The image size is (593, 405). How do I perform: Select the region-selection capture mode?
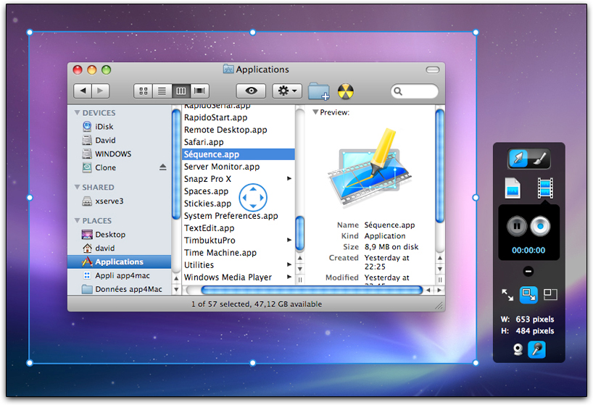click(528, 295)
